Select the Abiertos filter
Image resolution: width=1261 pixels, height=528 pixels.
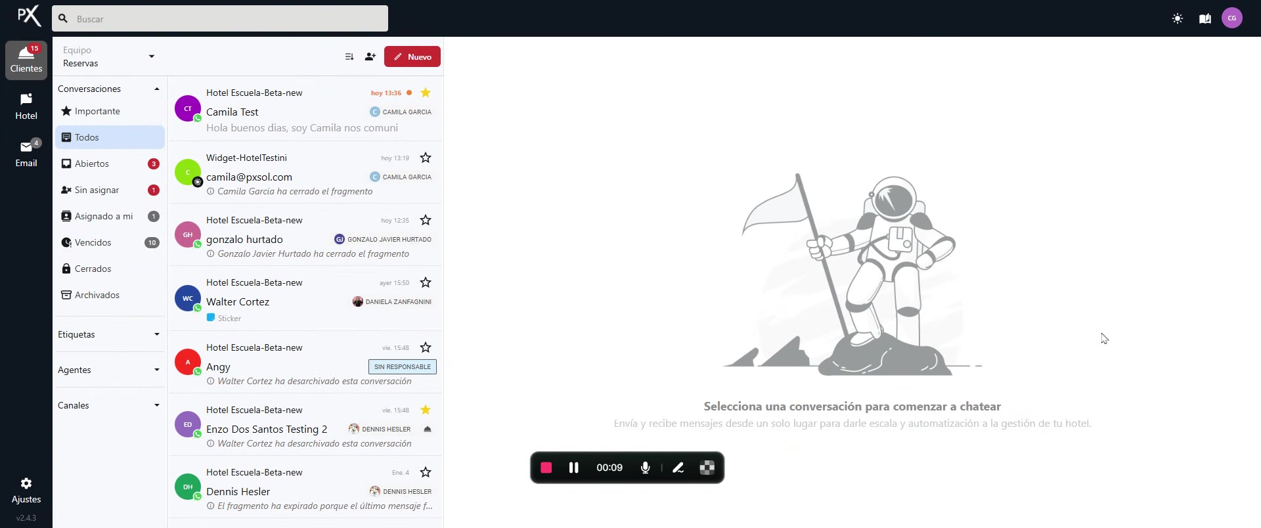click(x=92, y=164)
